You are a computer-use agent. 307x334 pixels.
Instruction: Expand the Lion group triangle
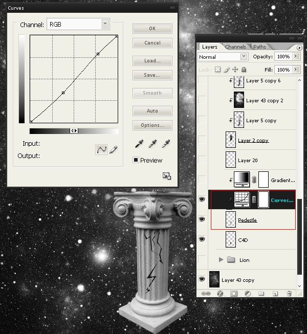click(x=221, y=259)
